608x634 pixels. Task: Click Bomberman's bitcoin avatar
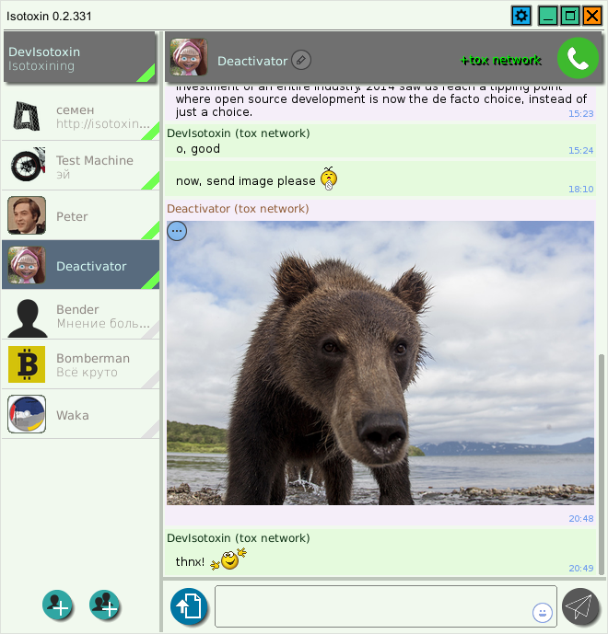tap(27, 364)
